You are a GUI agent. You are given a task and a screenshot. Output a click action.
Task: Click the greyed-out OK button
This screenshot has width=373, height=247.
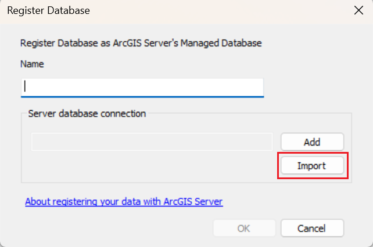click(x=244, y=228)
